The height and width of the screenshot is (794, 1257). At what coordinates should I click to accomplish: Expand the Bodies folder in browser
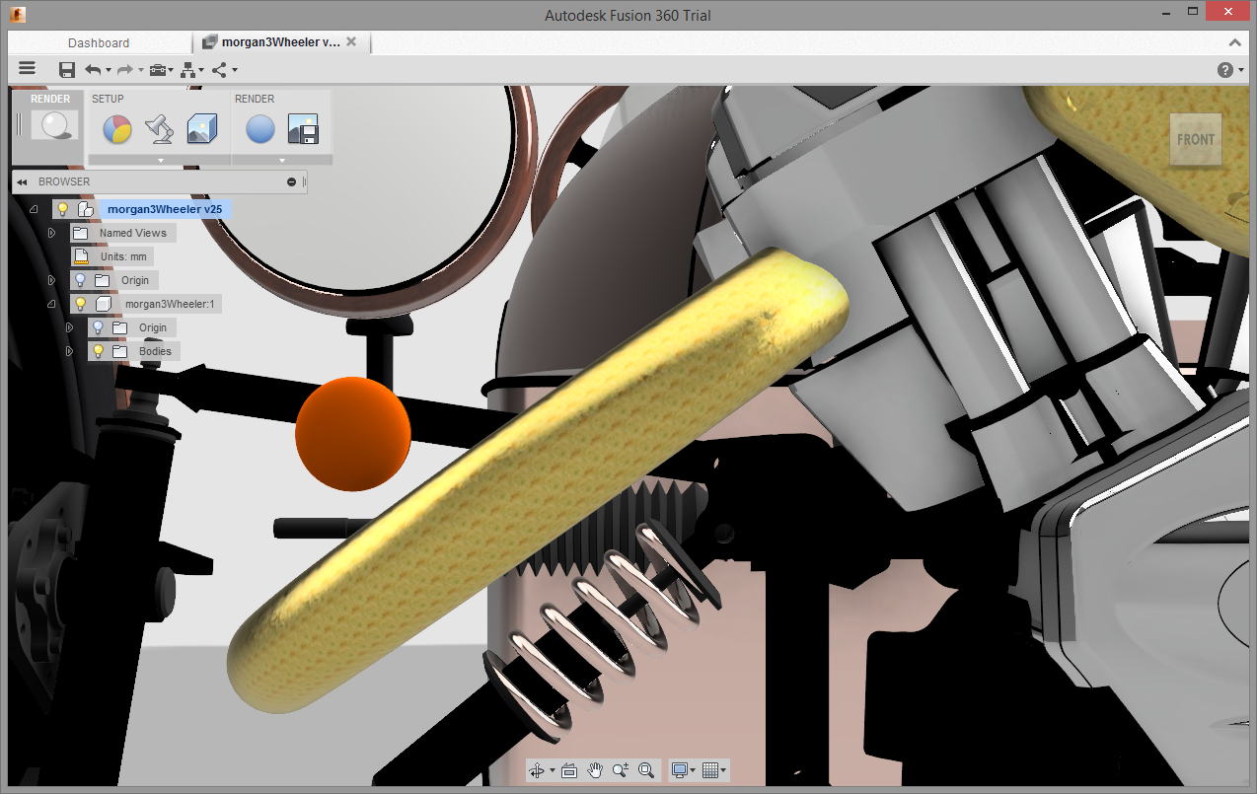click(x=69, y=351)
